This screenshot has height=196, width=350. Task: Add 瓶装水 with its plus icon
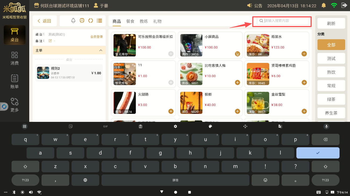(304, 54)
